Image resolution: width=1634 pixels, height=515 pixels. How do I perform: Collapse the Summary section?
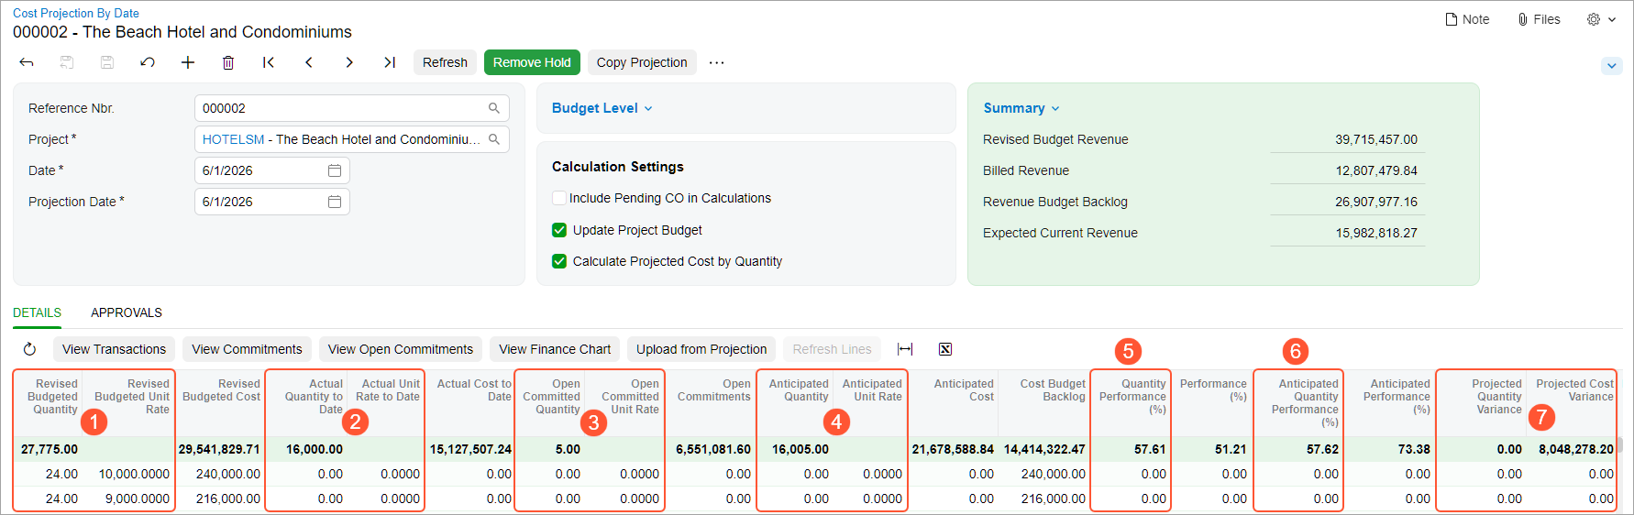point(1021,108)
